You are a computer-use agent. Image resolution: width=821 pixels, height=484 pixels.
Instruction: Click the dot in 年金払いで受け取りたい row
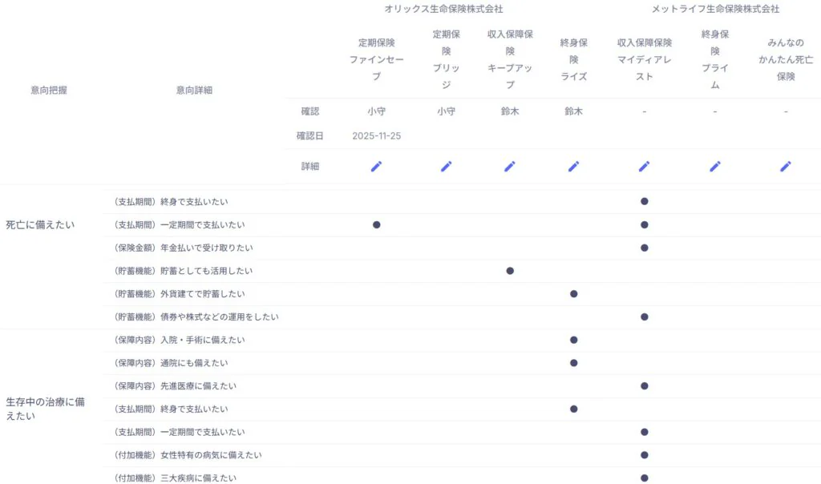pos(645,248)
